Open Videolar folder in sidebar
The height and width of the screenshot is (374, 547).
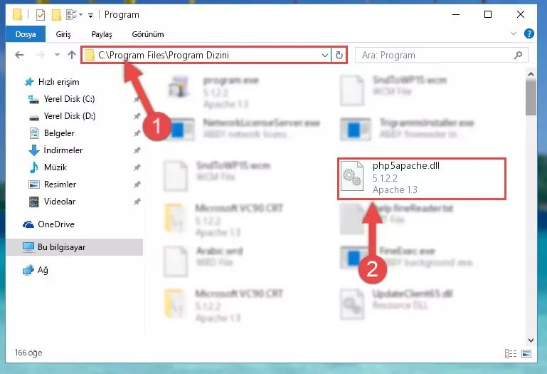[51, 202]
